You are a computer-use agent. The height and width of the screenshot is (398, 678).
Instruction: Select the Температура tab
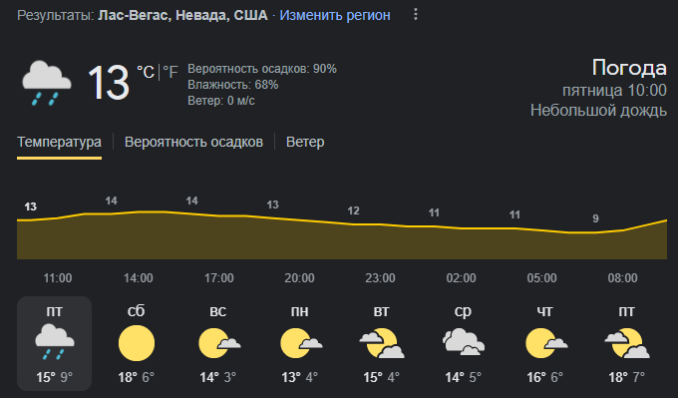point(59,142)
